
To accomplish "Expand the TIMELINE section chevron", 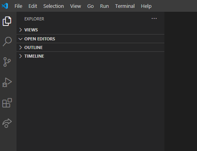I will click(x=20, y=56).
